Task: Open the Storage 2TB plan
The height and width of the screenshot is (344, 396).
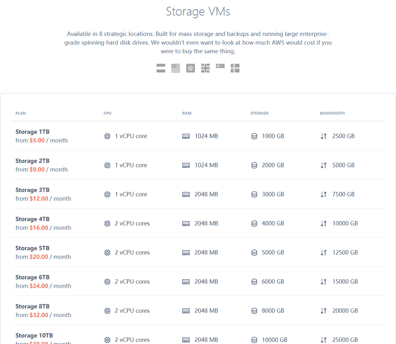Action: point(32,161)
